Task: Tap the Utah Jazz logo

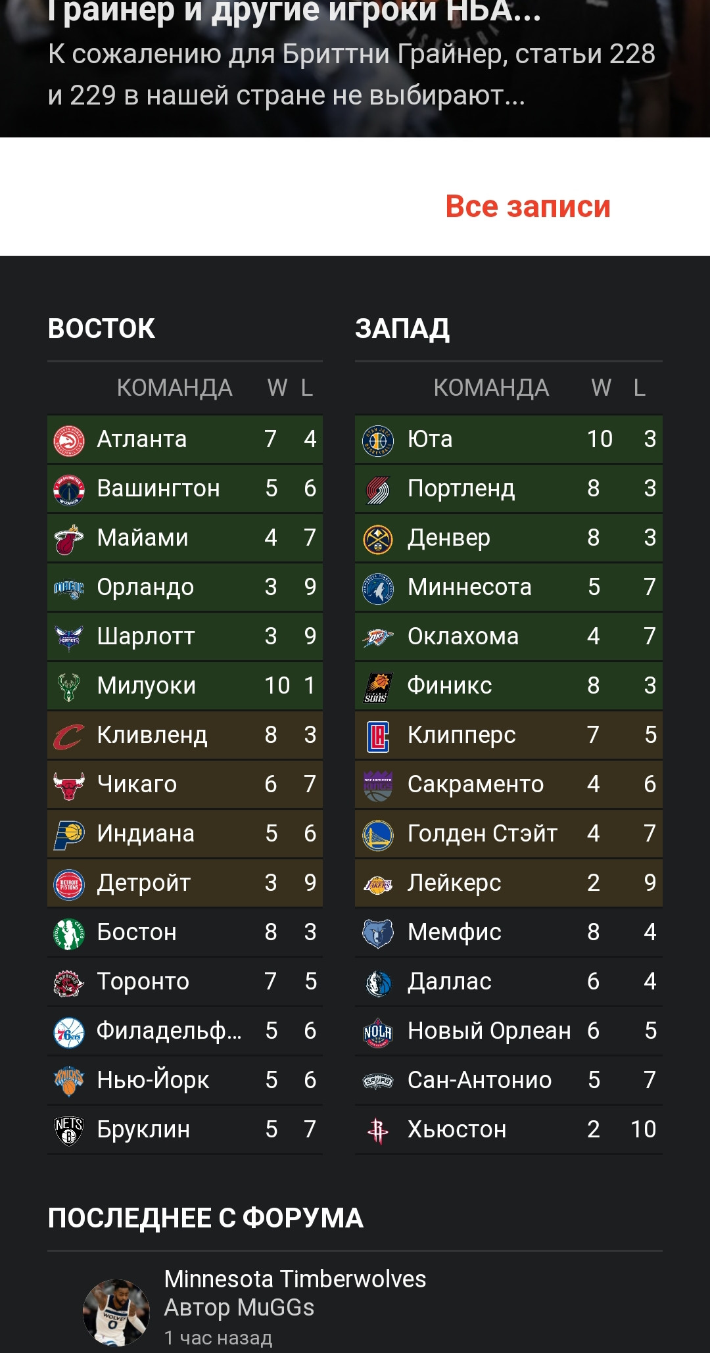Action: [x=378, y=440]
